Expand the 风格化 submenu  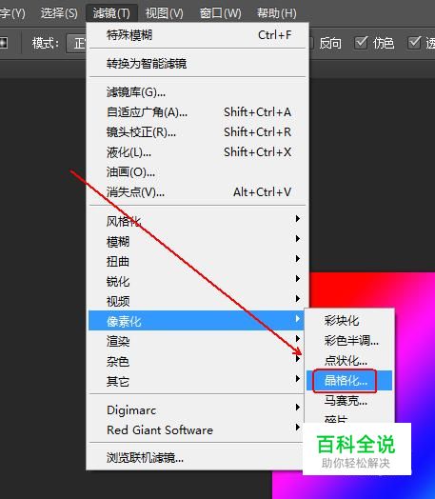tap(197, 221)
